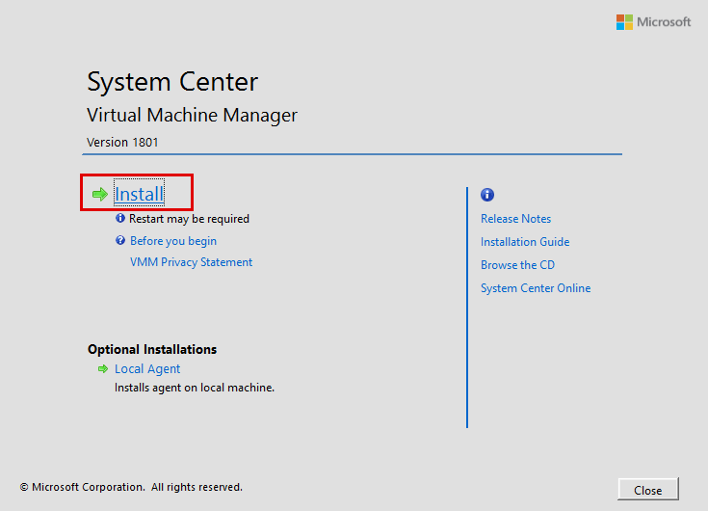The height and width of the screenshot is (511, 708).
Task: Click the Version 1801 label
Action: tap(122, 142)
